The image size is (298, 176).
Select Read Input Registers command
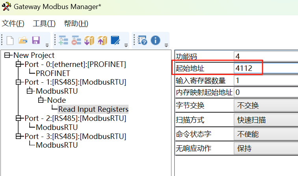coord(93,109)
